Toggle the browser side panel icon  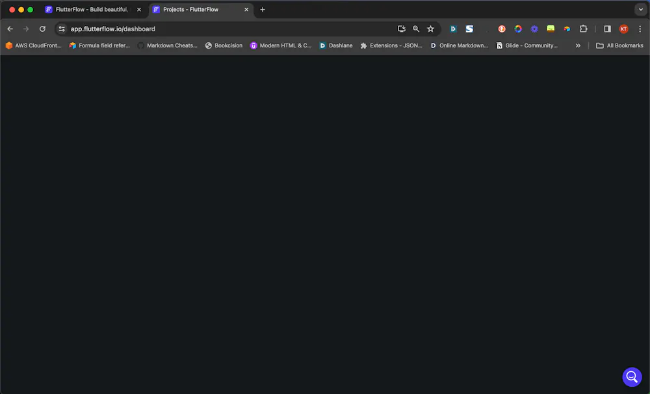click(607, 29)
